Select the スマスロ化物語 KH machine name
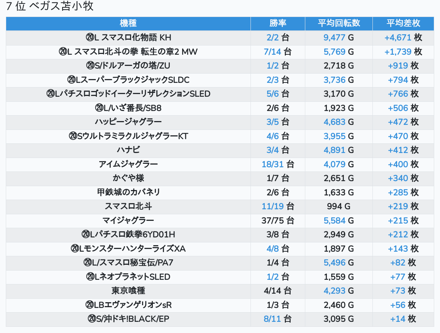This screenshot has height=333, width=440. (x=128, y=37)
